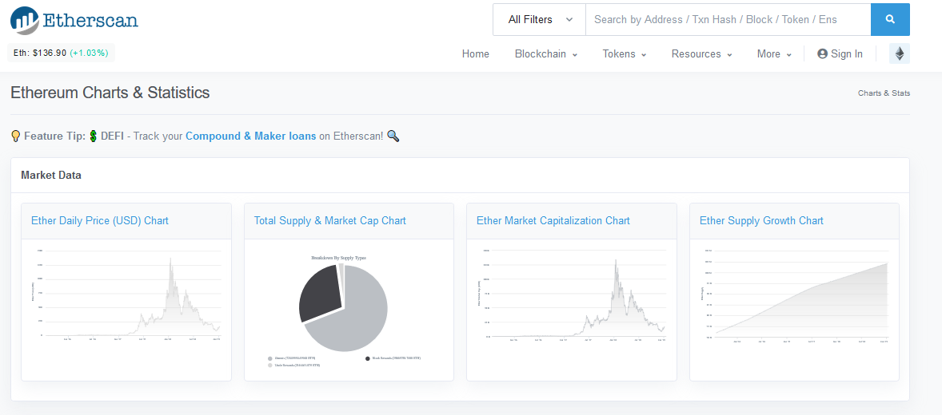Click the Etherscan logo
The width and height of the screenshot is (942, 415).
(x=74, y=20)
